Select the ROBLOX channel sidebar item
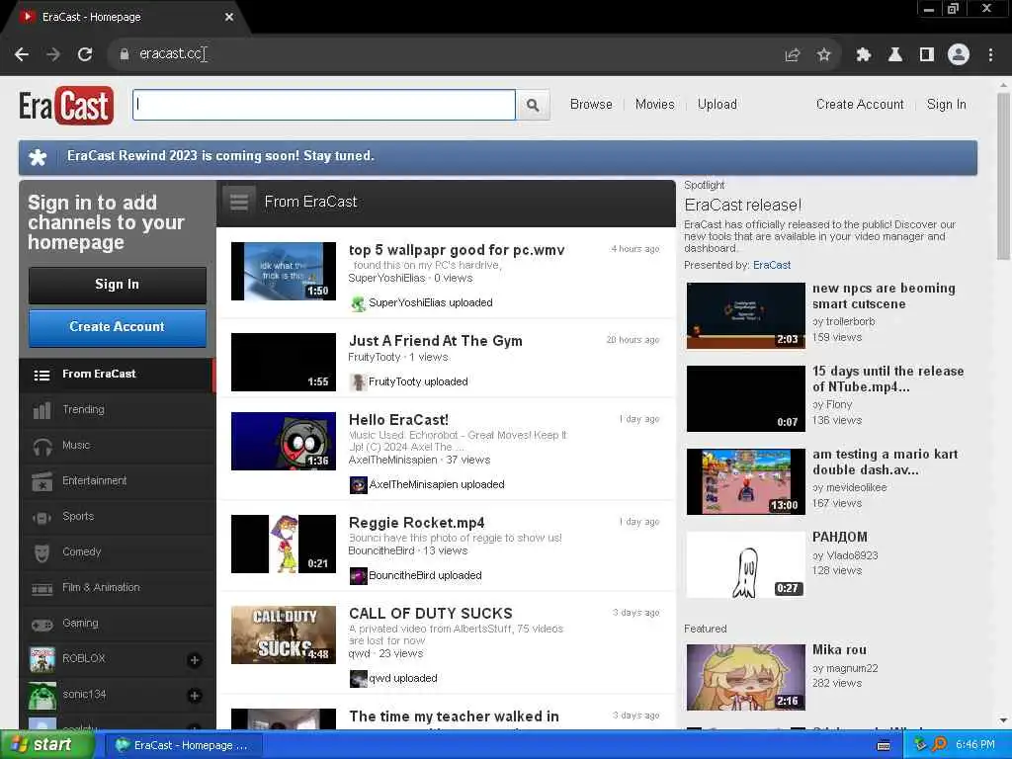Viewport: 1012px width, 759px height. [118, 659]
